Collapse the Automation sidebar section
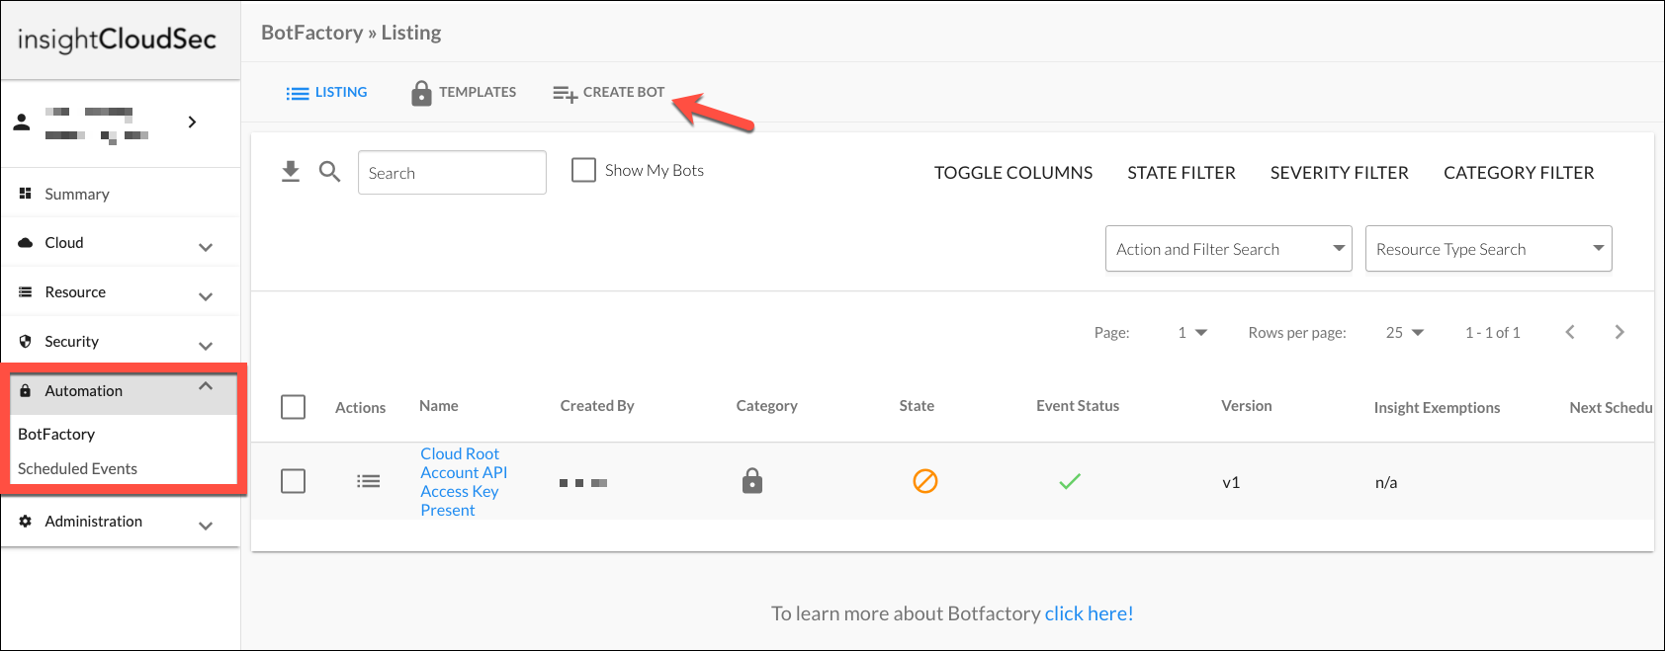 point(206,386)
